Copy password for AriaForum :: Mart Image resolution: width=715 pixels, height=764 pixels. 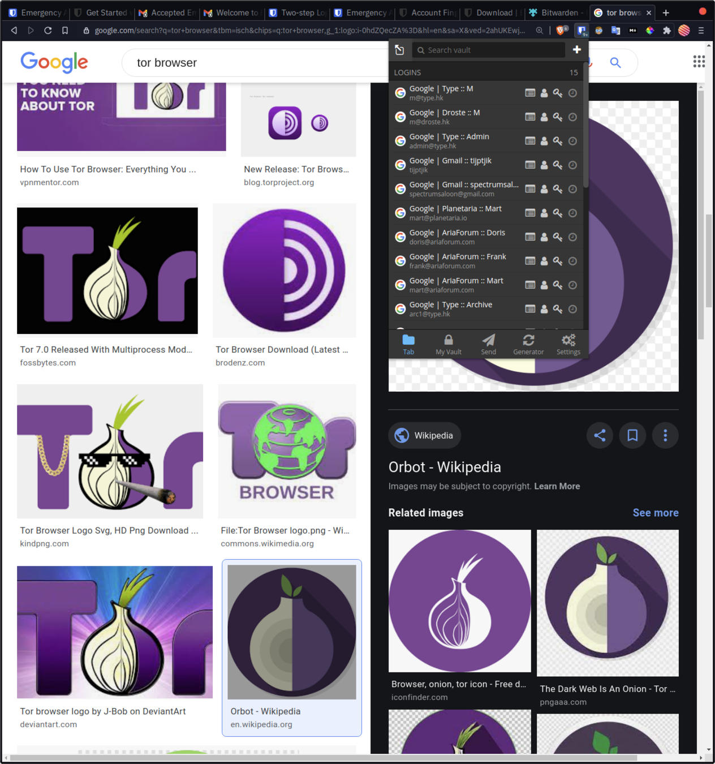click(x=558, y=285)
